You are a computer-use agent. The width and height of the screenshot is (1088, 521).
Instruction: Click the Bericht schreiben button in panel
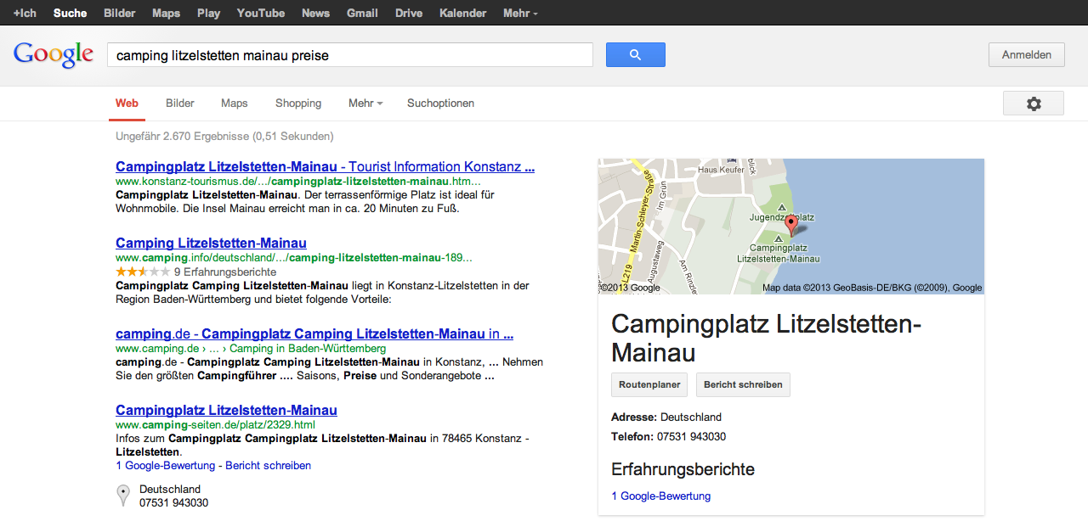point(743,384)
